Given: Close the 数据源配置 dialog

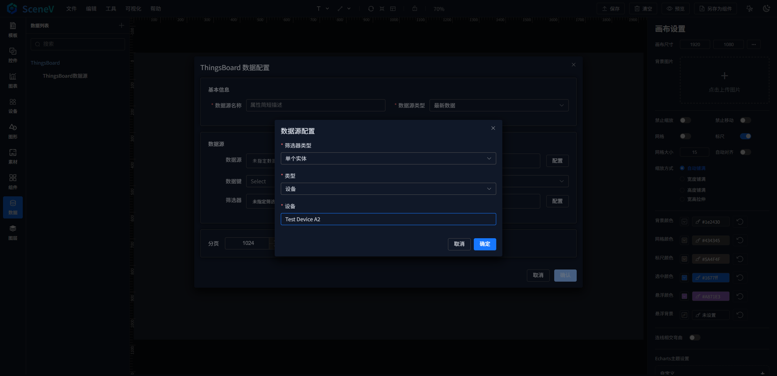Looking at the screenshot, I should pyautogui.click(x=493, y=128).
